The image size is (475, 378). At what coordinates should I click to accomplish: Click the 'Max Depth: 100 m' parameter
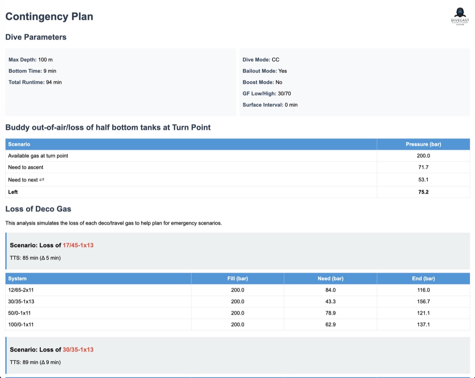30,60
